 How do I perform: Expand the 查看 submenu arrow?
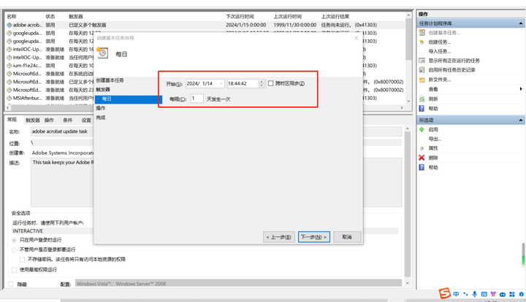pyautogui.click(x=521, y=90)
